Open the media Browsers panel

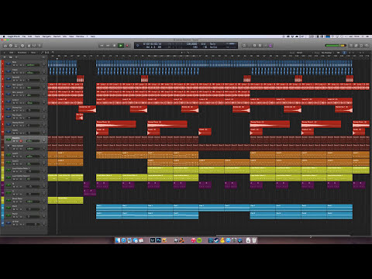(x=367, y=46)
